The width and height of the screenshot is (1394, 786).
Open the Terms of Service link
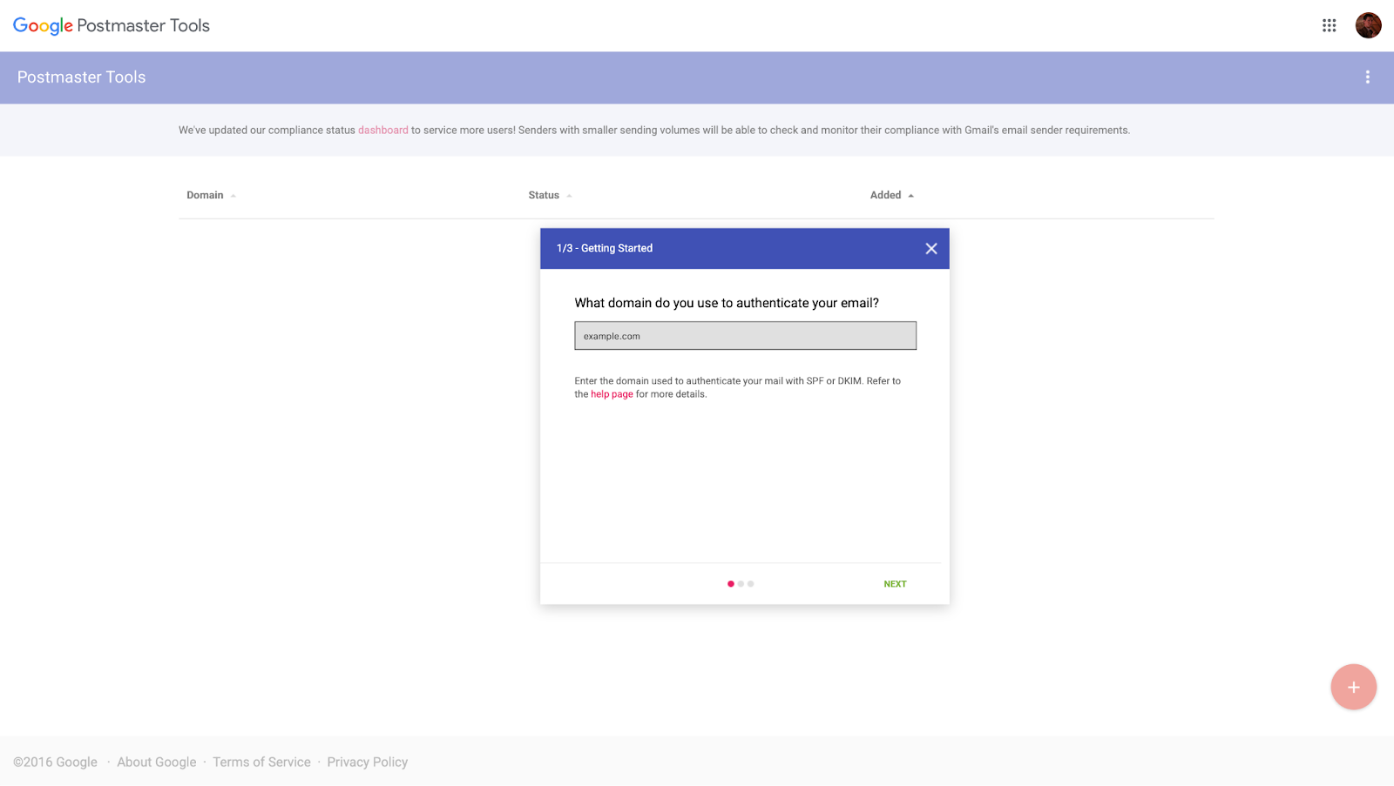[261, 762]
